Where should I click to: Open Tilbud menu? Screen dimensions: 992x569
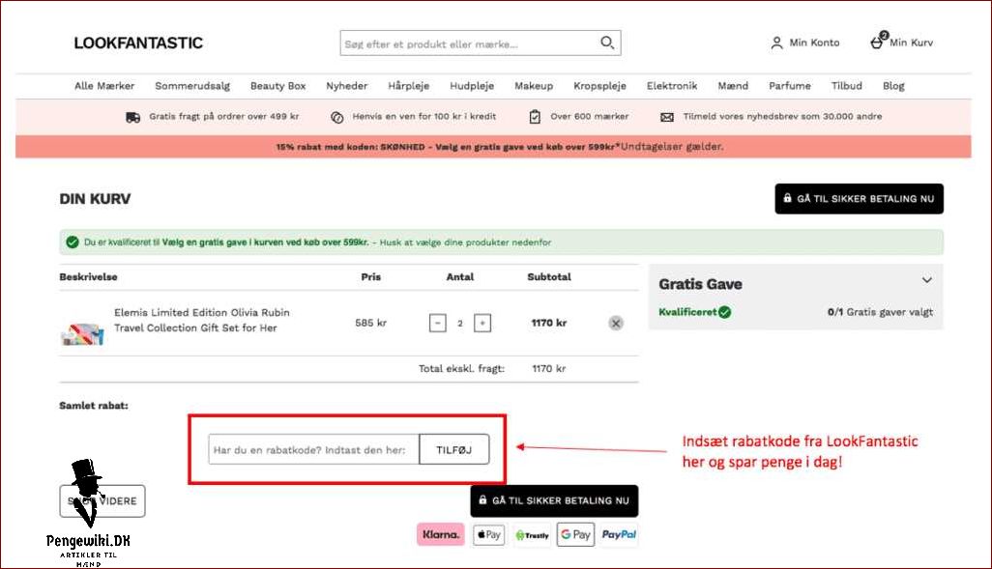847,86
